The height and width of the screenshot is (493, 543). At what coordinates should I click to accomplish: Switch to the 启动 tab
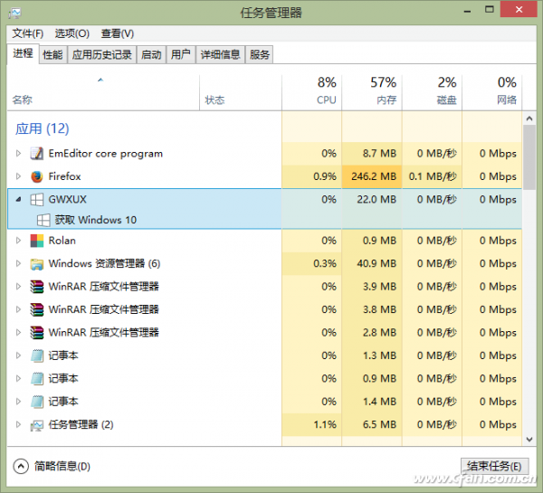point(151,54)
